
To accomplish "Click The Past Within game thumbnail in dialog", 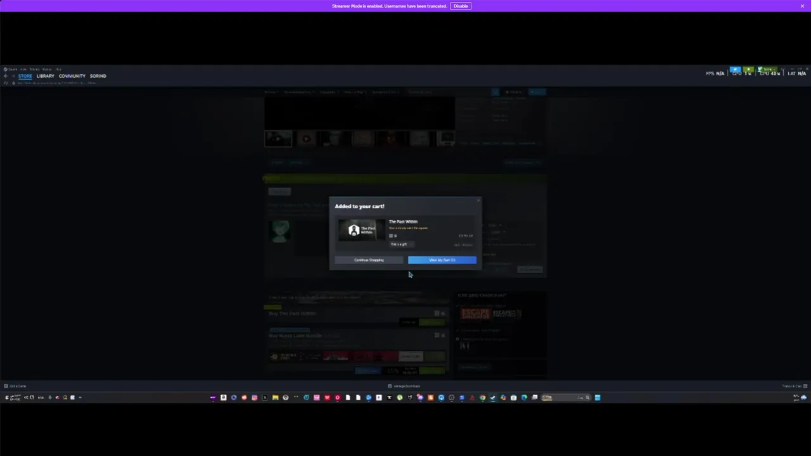I will 361,230.
